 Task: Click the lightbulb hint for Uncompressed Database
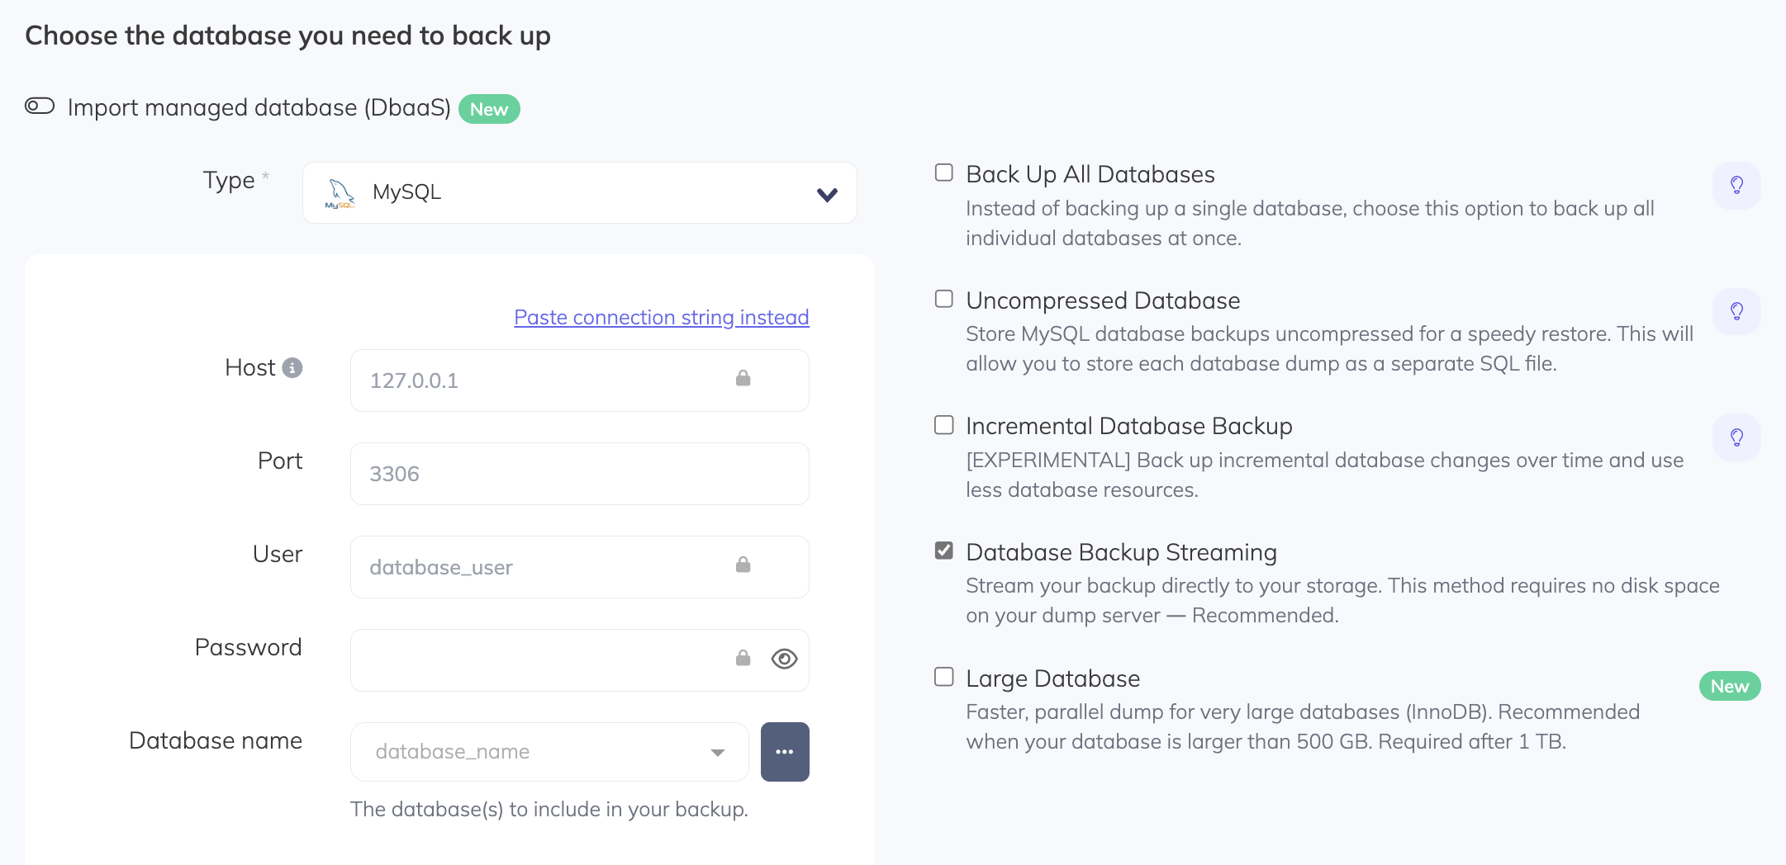[x=1736, y=311]
